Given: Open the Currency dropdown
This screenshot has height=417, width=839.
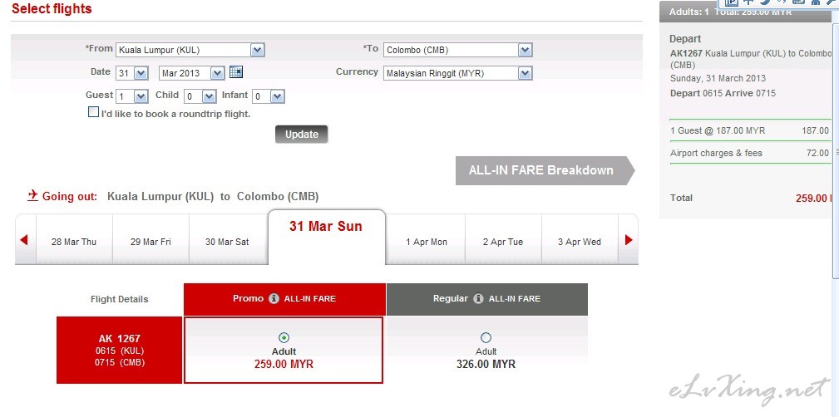Looking at the screenshot, I should coord(458,73).
